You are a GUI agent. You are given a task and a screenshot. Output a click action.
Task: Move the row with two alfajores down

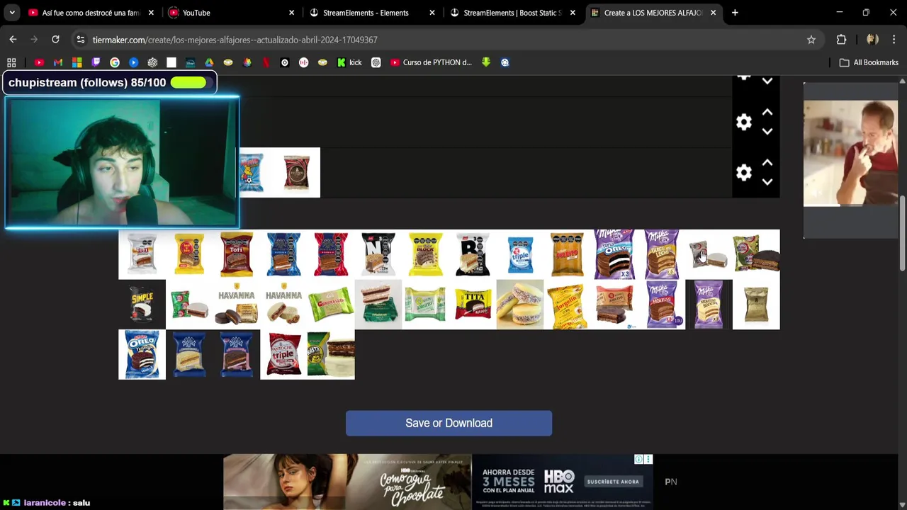click(x=767, y=182)
